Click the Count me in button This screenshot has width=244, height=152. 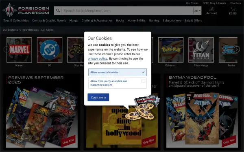(98, 97)
